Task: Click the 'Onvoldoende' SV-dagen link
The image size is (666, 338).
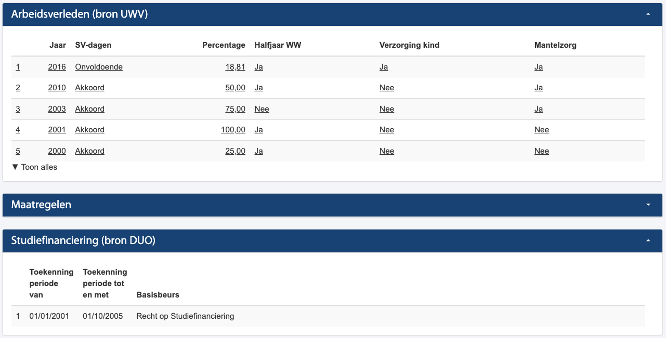Action: click(x=99, y=67)
